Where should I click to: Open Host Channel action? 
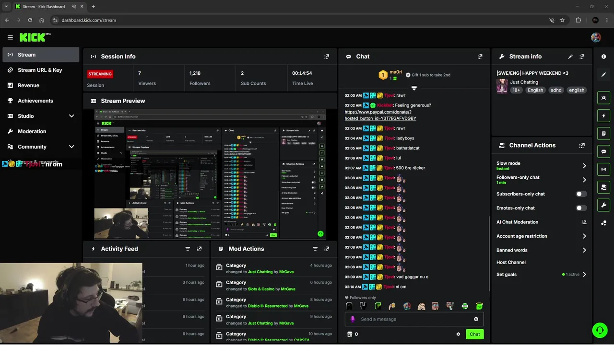511,263
